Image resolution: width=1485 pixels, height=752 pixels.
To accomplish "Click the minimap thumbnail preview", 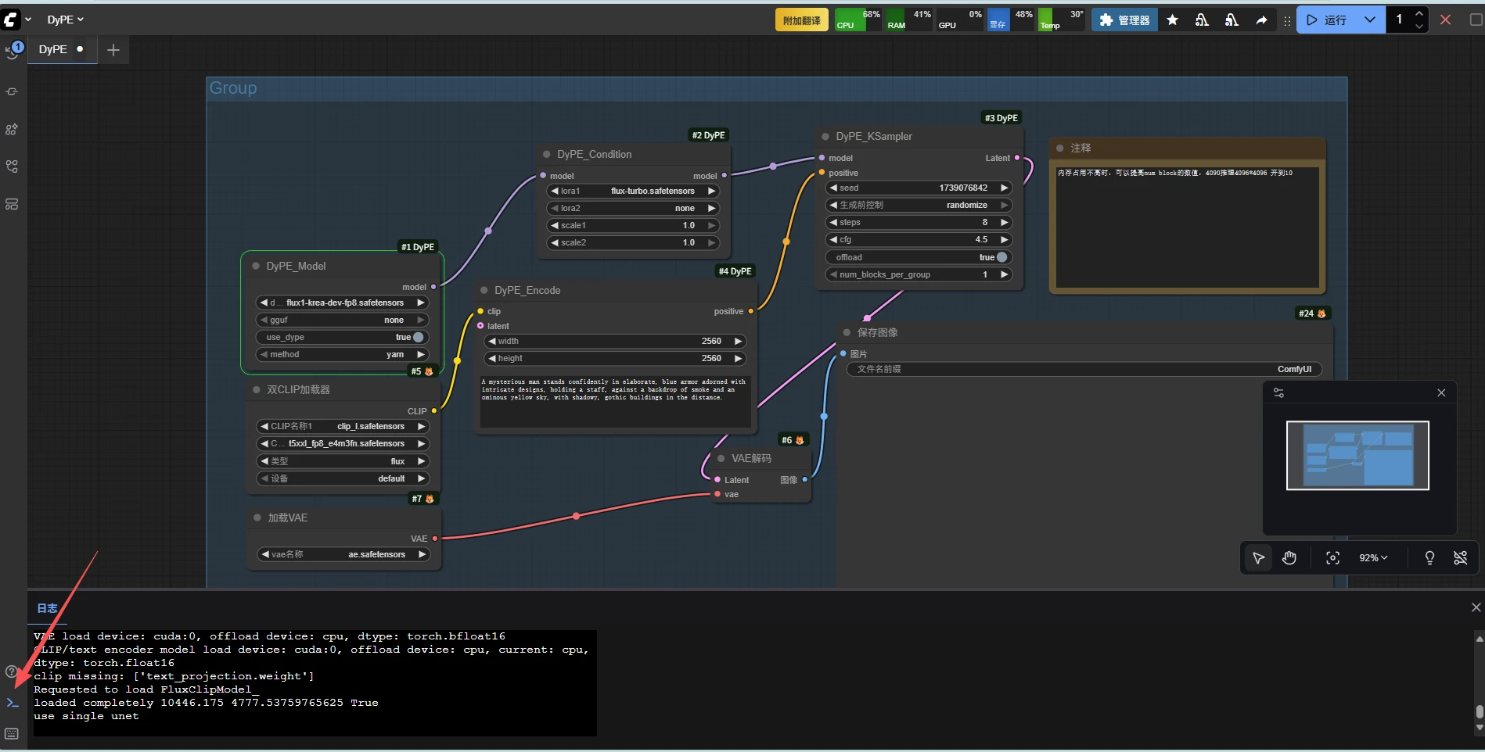I will point(1357,456).
